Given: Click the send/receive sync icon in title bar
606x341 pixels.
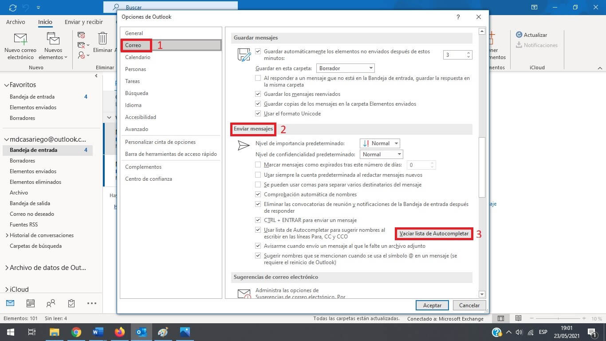Looking at the screenshot, I should coord(12,8).
